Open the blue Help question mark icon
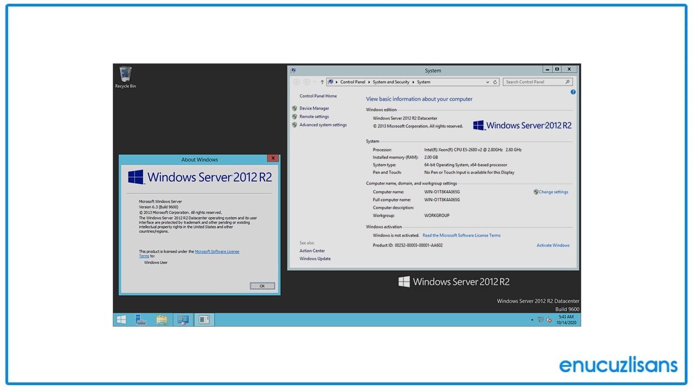Screen dimensions: 694x390 (573, 92)
